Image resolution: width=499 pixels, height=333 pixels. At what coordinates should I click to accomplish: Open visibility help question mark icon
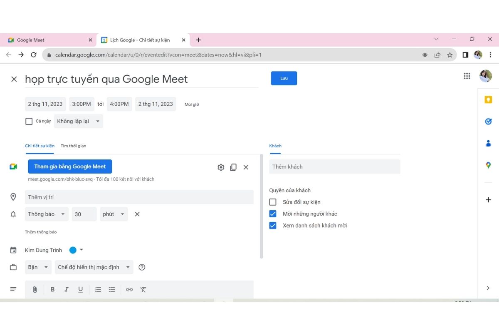(142, 267)
